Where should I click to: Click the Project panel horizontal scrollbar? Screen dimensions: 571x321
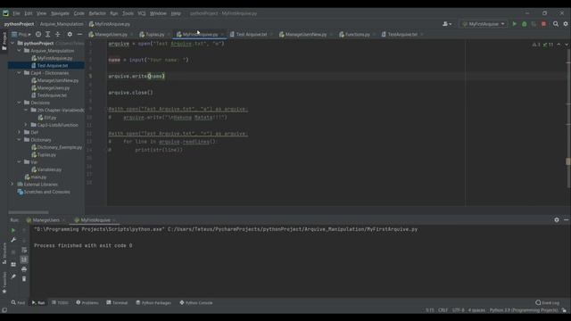coord(29,212)
